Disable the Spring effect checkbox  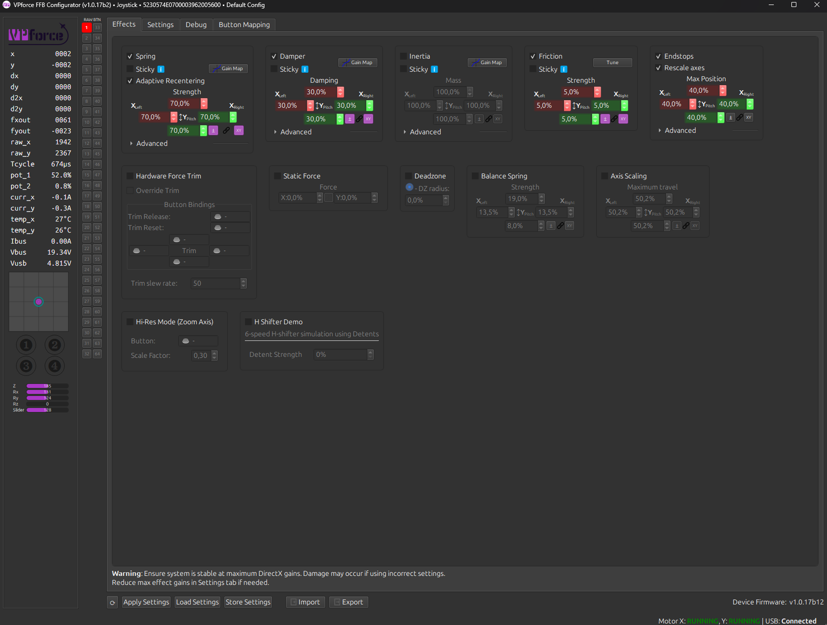[x=130, y=56]
